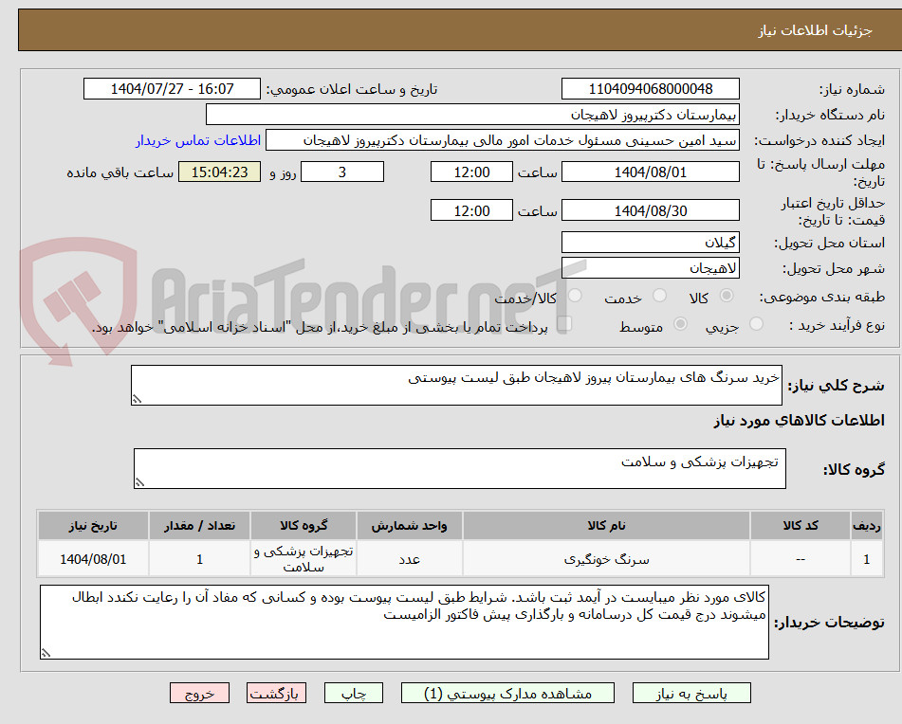Click the city field لاهیجان
Viewport: 902px width, 724px height.
pos(650,268)
